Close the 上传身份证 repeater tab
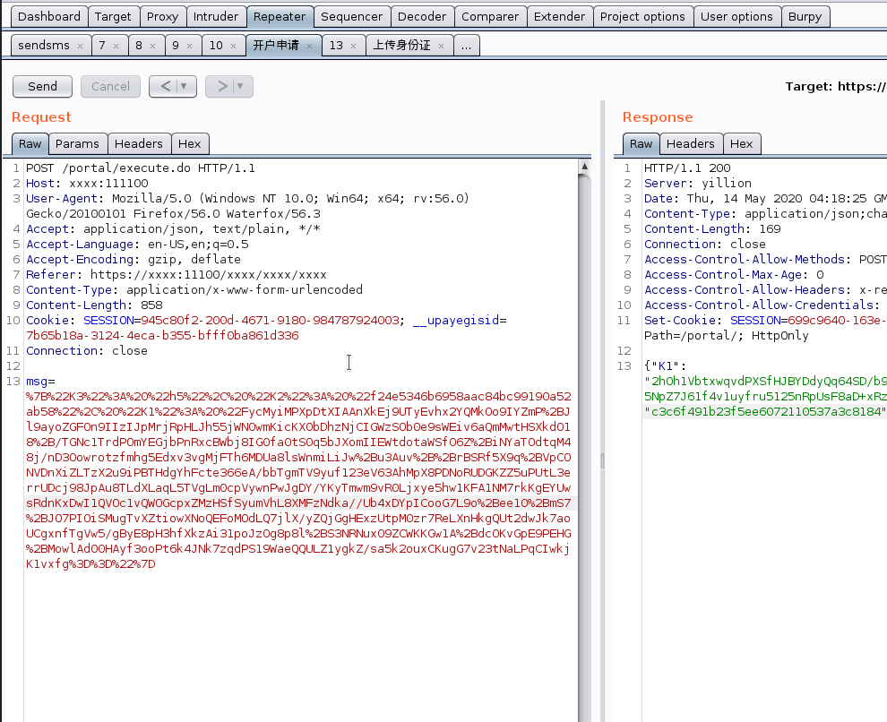This screenshot has height=722, width=887. click(441, 46)
